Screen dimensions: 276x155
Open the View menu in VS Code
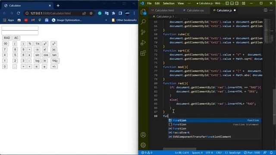[x=181, y=3]
